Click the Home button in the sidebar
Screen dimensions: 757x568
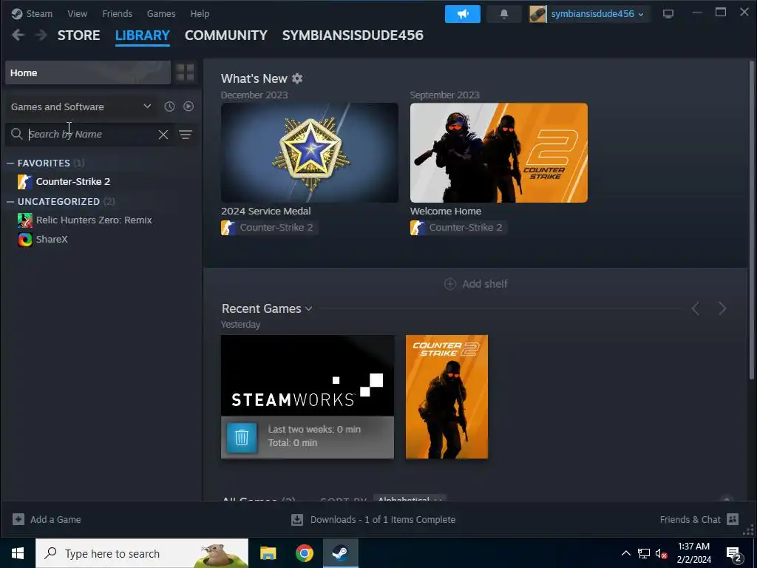coord(88,73)
